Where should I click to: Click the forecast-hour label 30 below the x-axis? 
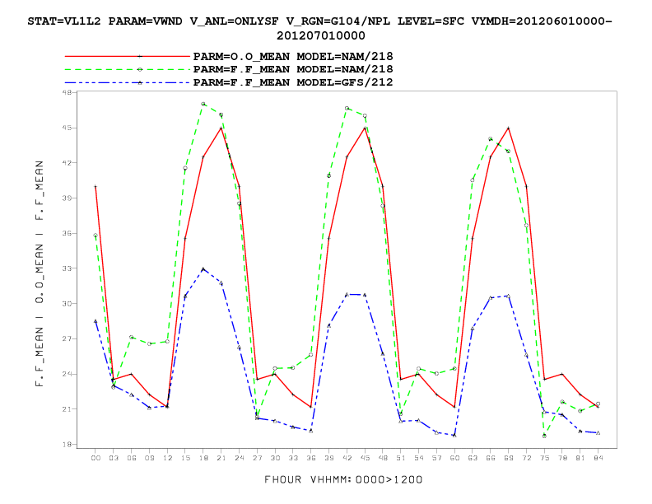(x=275, y=458)
